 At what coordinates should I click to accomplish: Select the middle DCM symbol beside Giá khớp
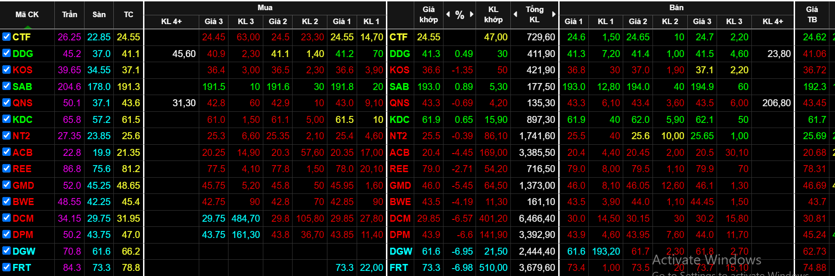[400, 218]
